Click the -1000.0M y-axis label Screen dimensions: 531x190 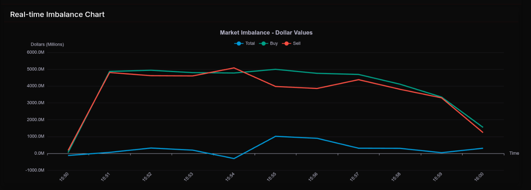[35, 170]
